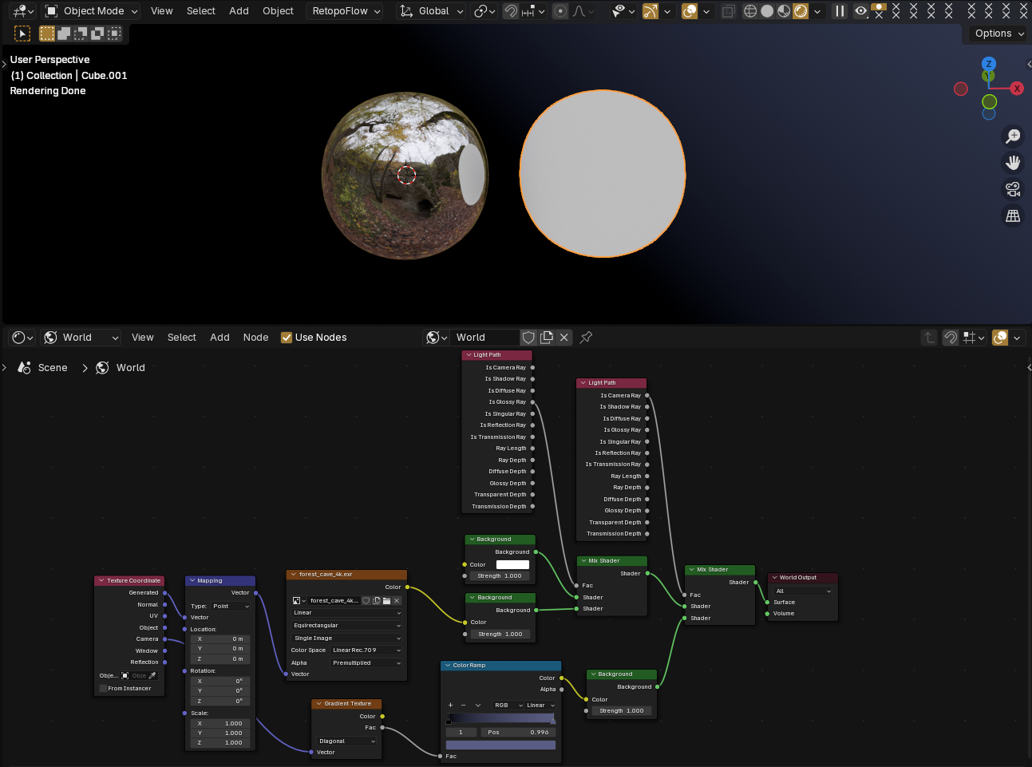Open the Equirectangular projection dropdown

click(x=346, y=626)
